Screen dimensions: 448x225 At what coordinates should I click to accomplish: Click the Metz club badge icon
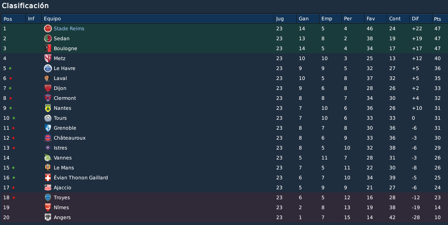[x=48, y=58]
